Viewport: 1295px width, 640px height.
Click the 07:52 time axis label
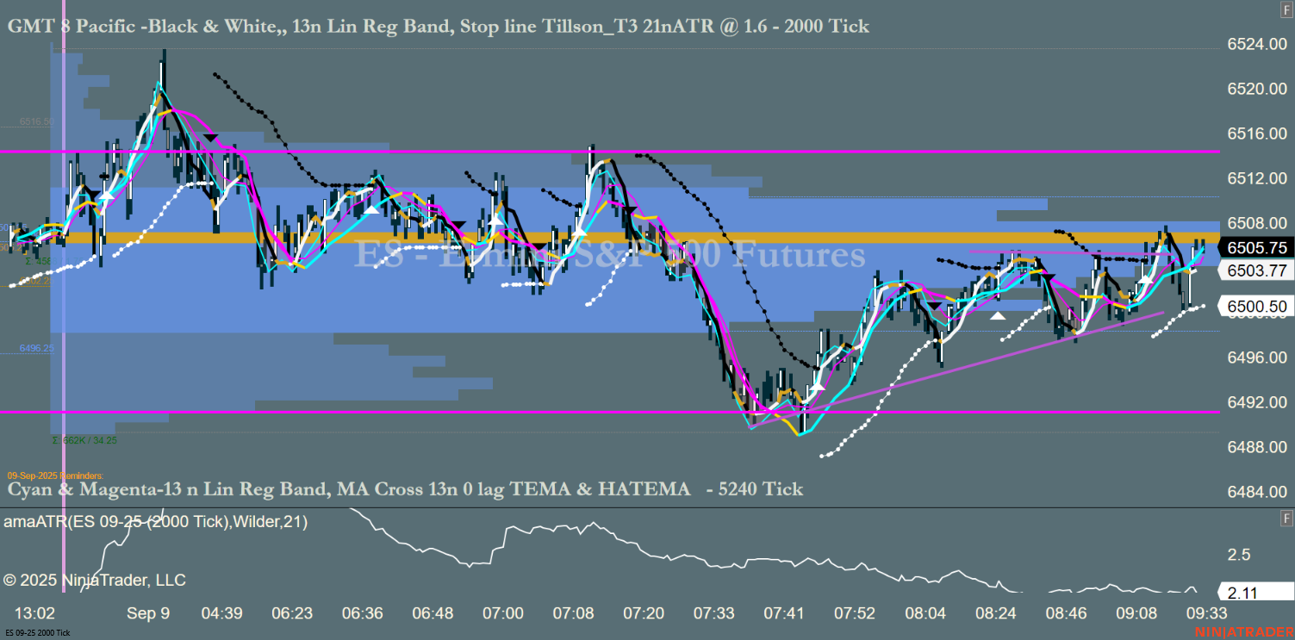[855, 613]
